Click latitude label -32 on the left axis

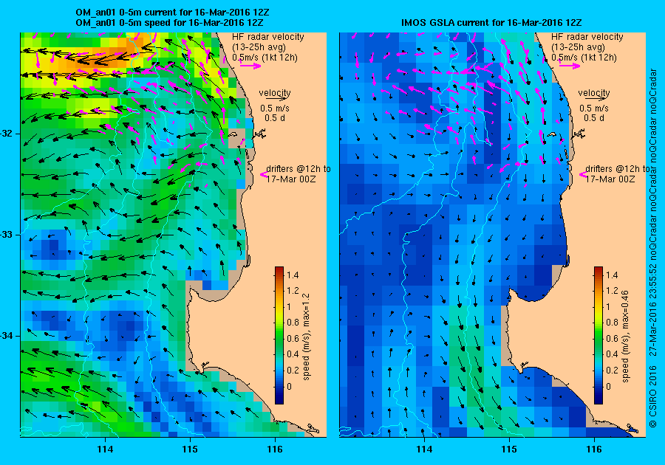point(7,134)
